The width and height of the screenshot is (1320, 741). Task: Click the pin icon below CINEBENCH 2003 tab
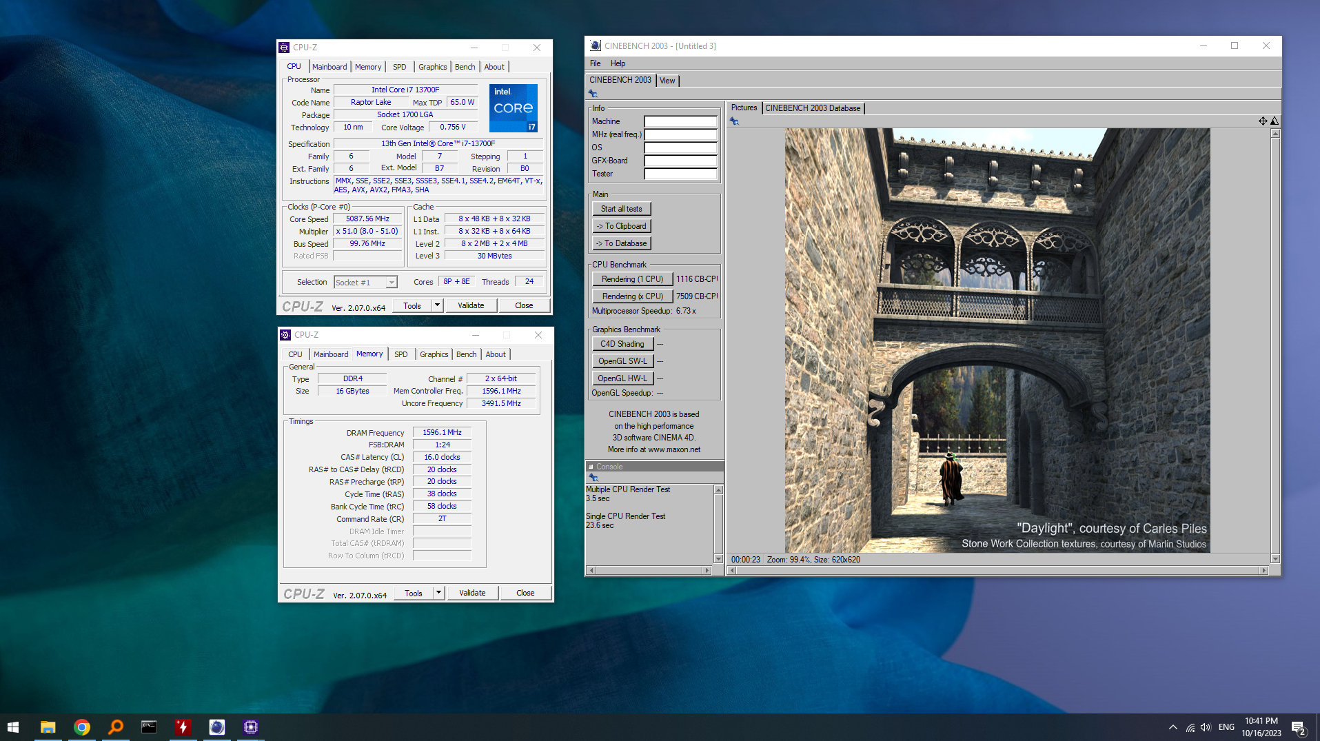point(593,94)
